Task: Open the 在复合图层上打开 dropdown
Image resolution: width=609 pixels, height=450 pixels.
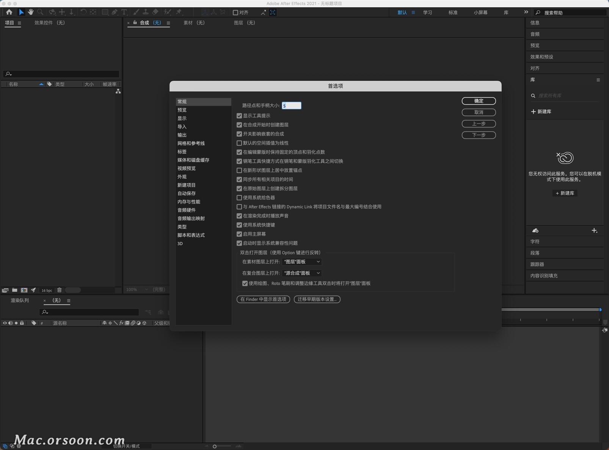Action: point(301,273)
